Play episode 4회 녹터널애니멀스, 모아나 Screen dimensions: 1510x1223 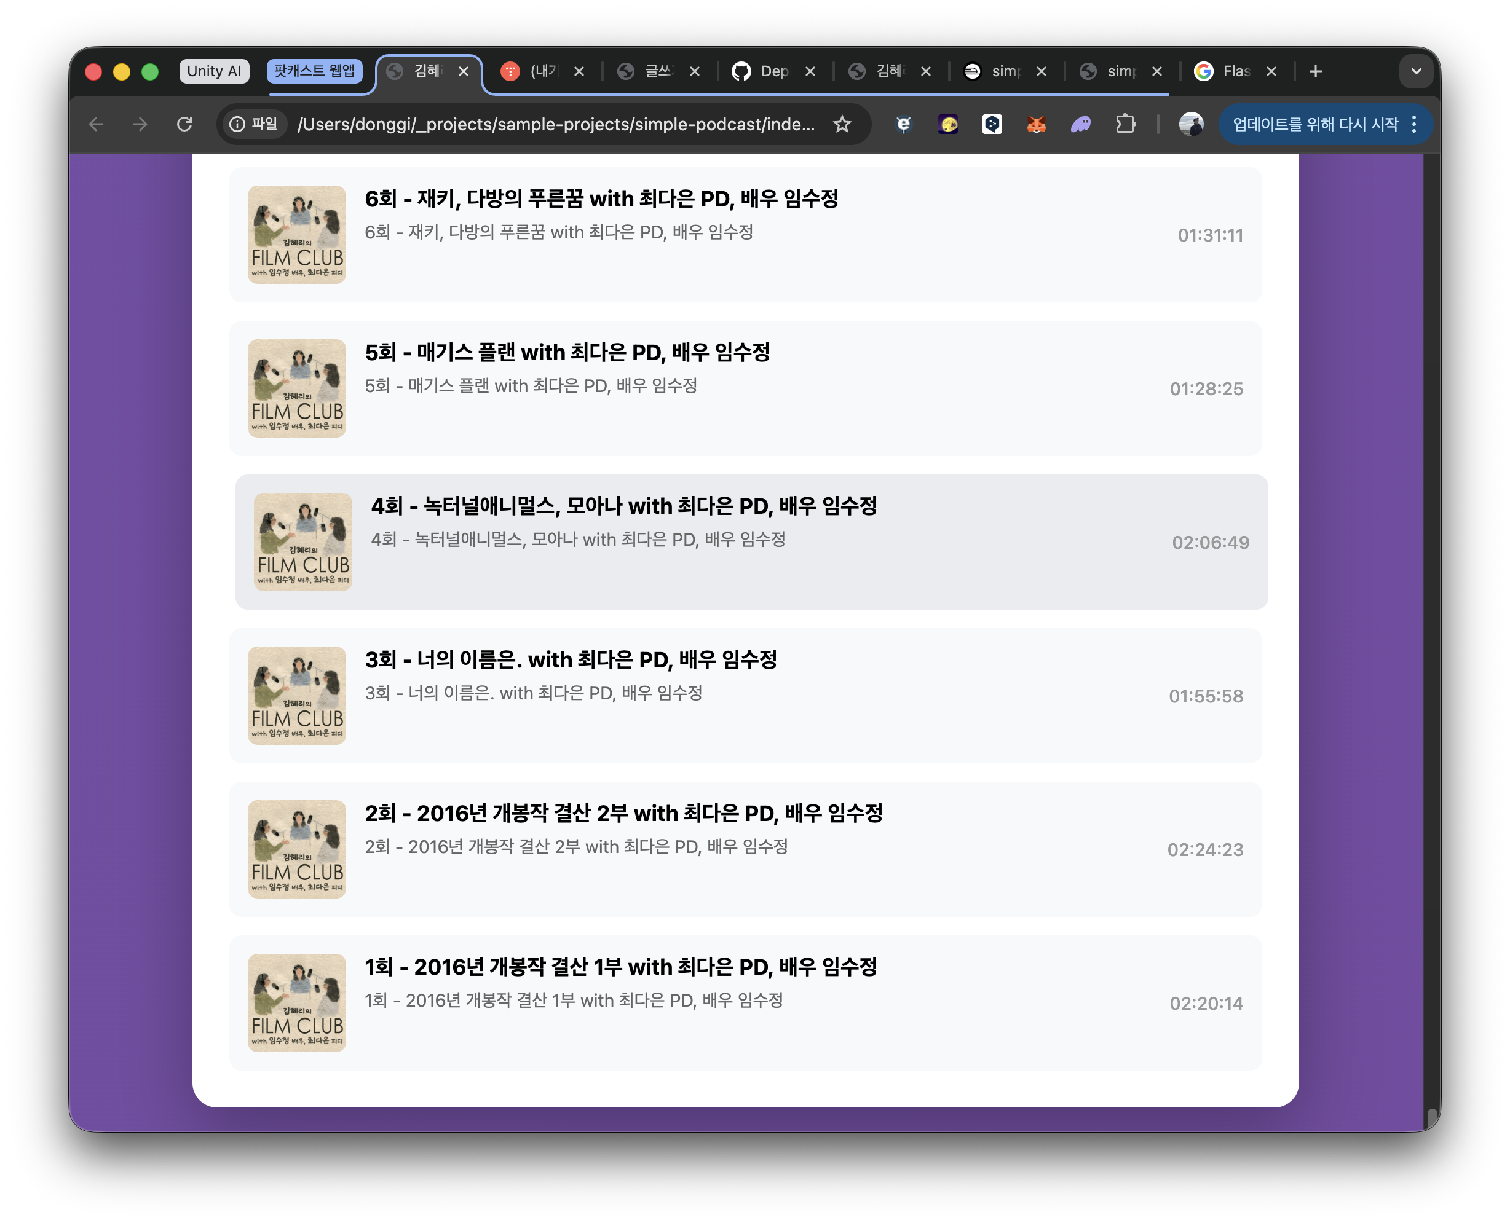(x=623, y=506)
